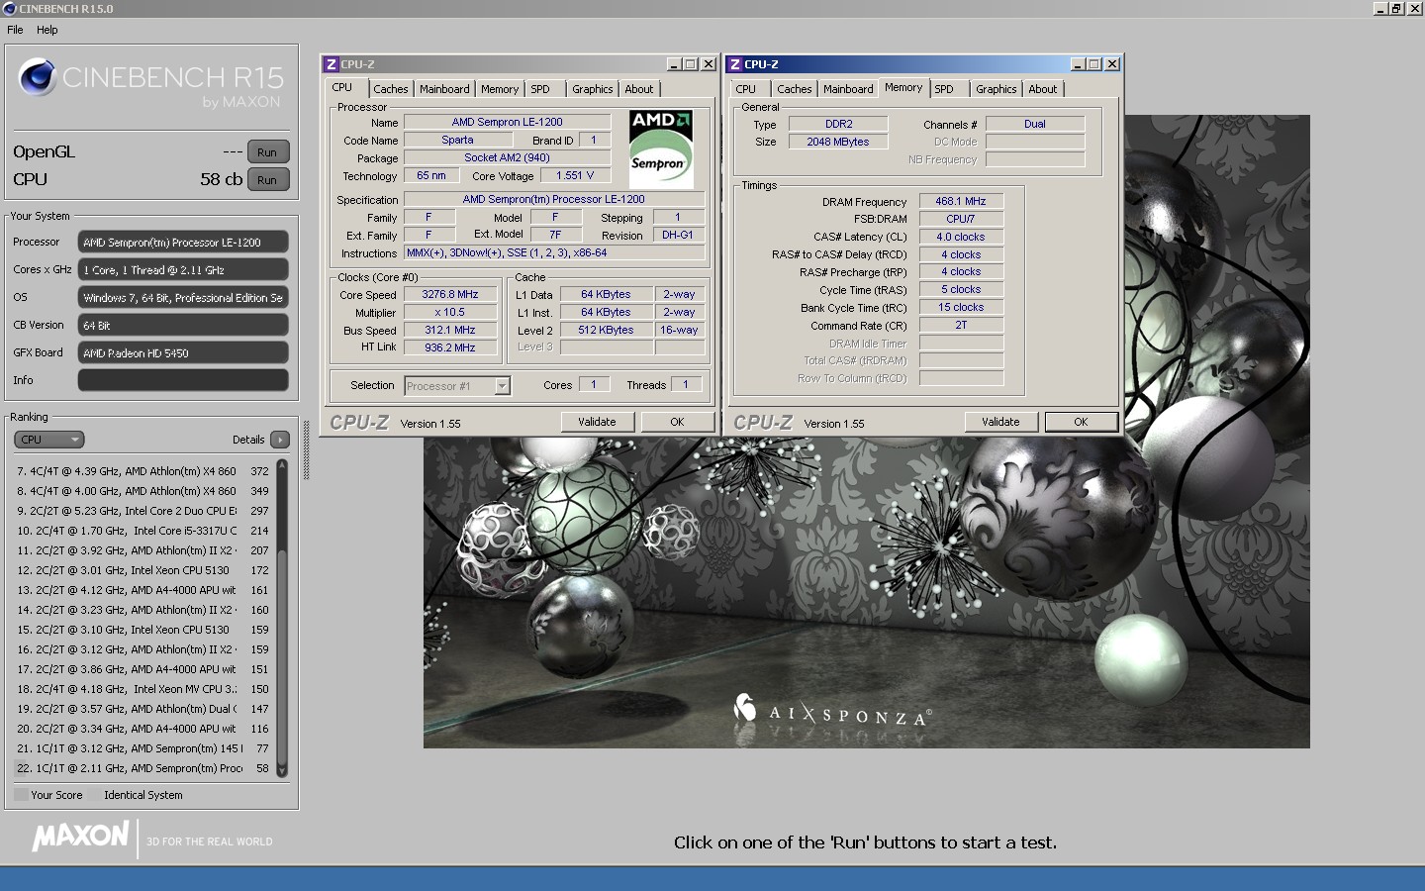Switch to SPD tab in left CPU-Z window
Viewport: 1425px width, 891px height.
(x=540, y=89)
